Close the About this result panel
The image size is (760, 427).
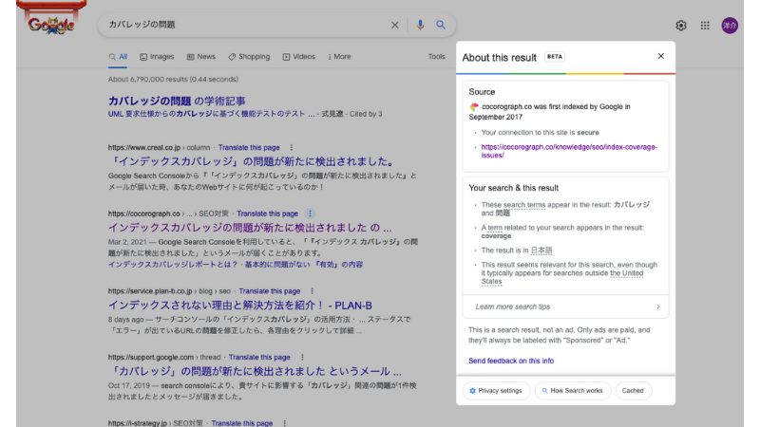click(x=660, y=56)
